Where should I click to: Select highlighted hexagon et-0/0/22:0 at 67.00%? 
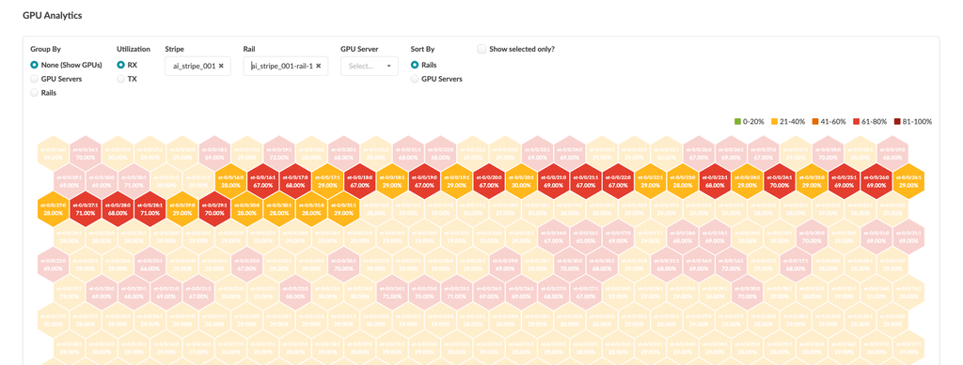pyautogui.click(x=619, y=181)
